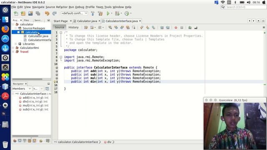Open the Tools menu
This screenshot has height=150, width=267.
[108, 7]
